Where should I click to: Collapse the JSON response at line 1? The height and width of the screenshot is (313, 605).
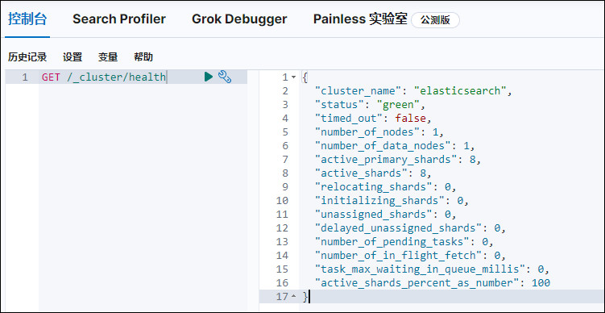click(293, 77)
